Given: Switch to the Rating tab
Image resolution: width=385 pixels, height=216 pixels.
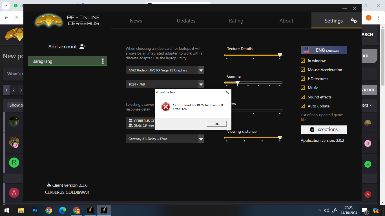Looking at the screenshot, I should tap(236, 21).
